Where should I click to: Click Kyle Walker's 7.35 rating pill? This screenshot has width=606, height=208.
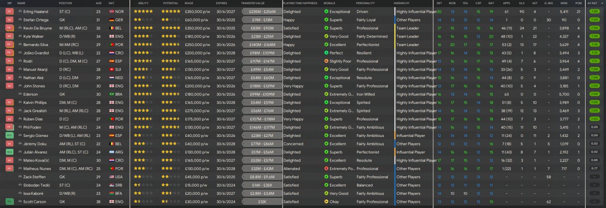click(x=594, y=36)
